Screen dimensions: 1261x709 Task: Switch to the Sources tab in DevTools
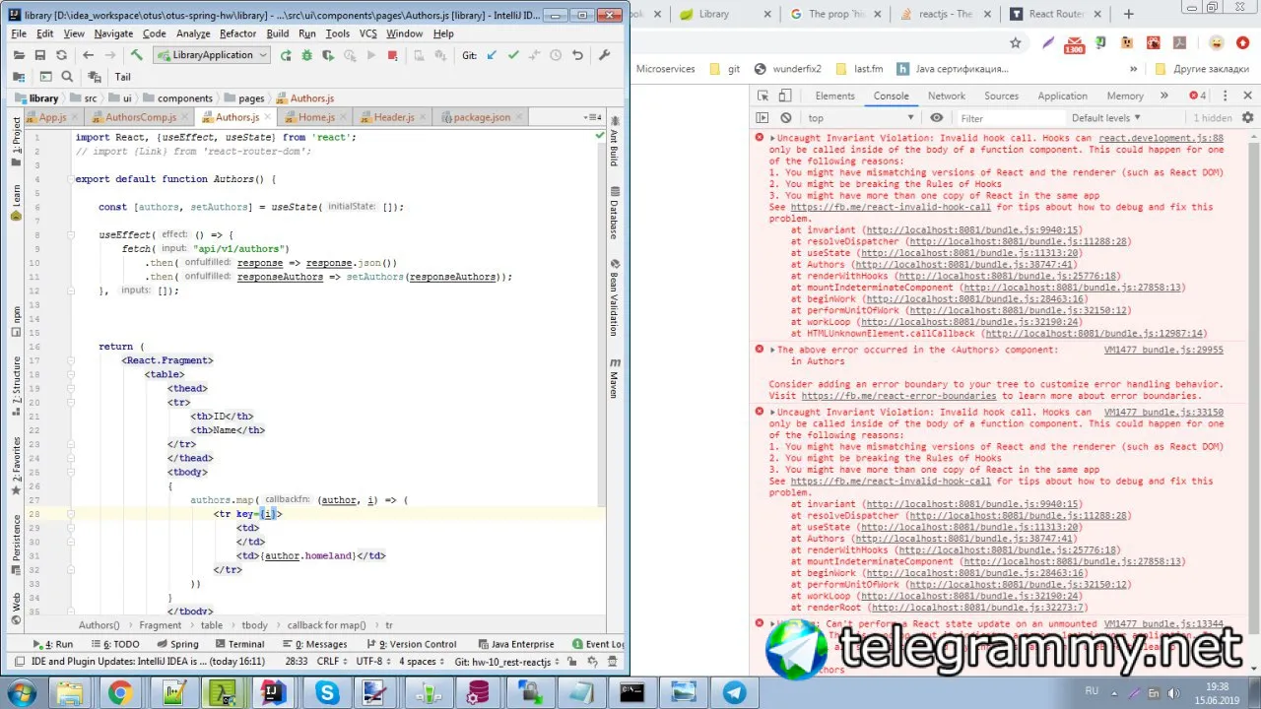(1001, 96)
